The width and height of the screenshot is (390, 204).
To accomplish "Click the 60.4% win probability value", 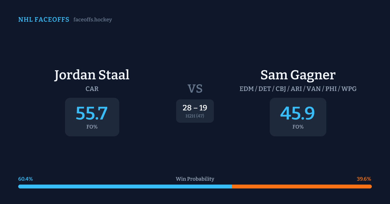I will (x=26, y=179).
